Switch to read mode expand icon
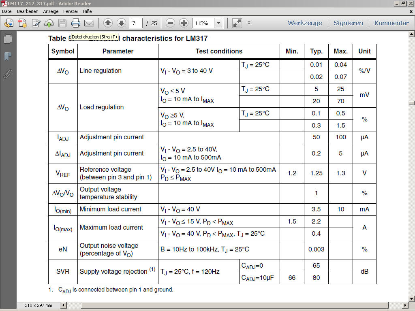 click(237, 23)
